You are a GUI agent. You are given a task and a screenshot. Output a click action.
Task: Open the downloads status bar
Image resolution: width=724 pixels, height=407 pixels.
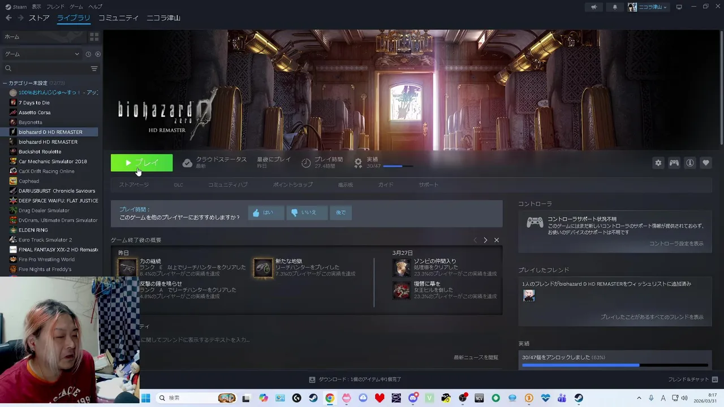[355, 379]
